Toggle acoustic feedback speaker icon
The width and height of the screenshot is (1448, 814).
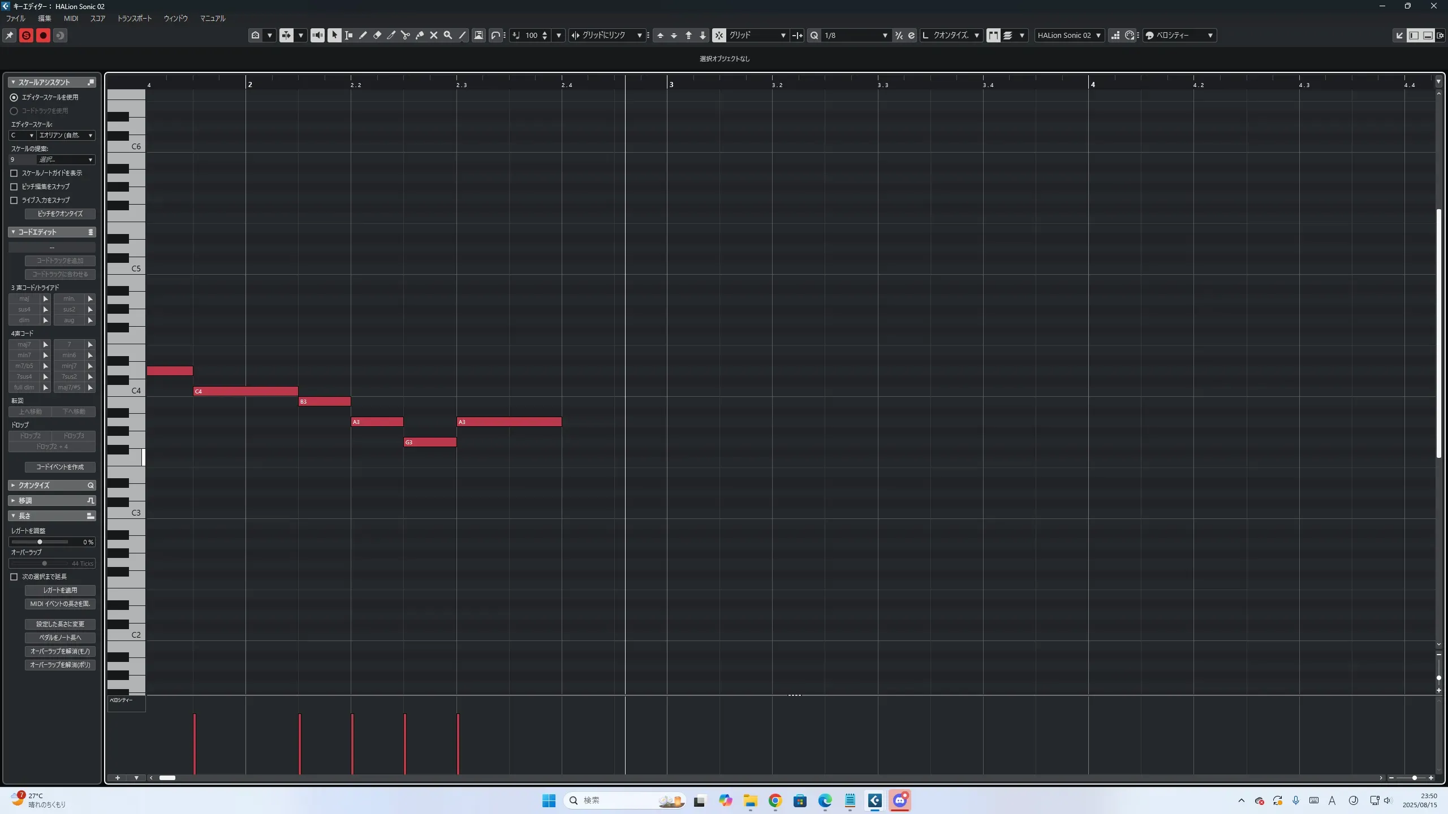[x=317, y=35]
